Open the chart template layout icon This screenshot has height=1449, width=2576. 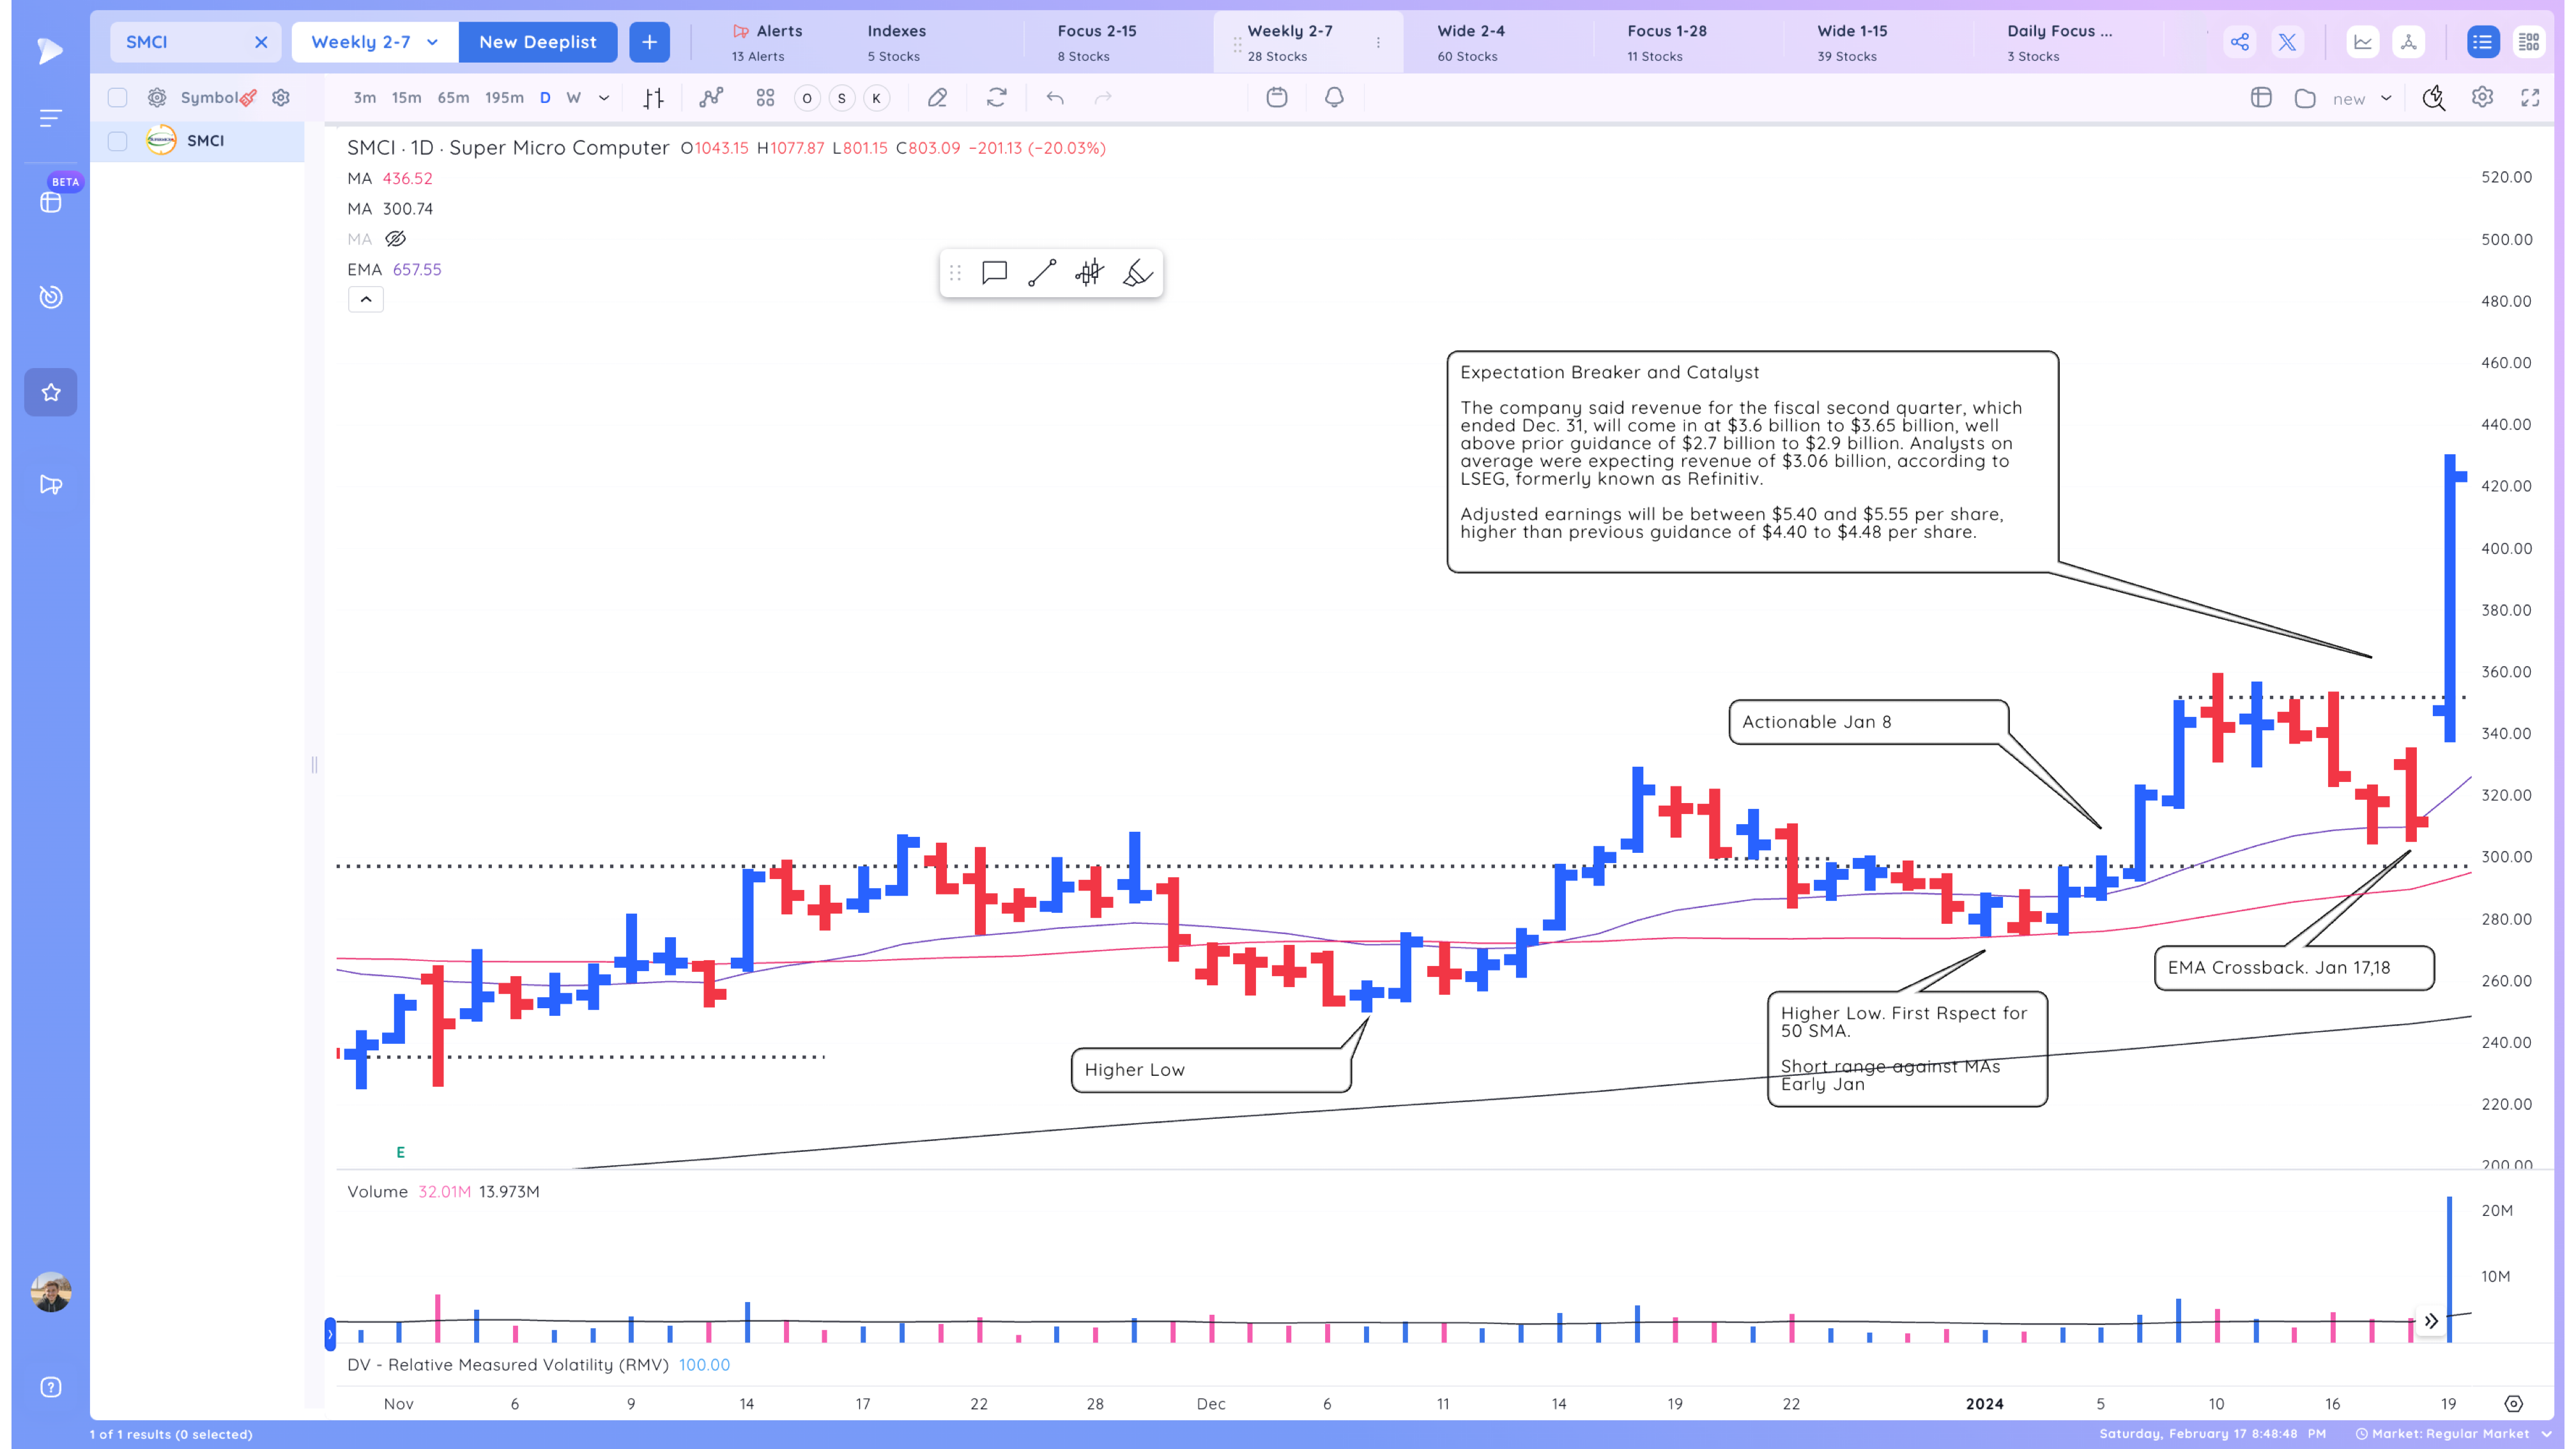(x=2261, y=97)
